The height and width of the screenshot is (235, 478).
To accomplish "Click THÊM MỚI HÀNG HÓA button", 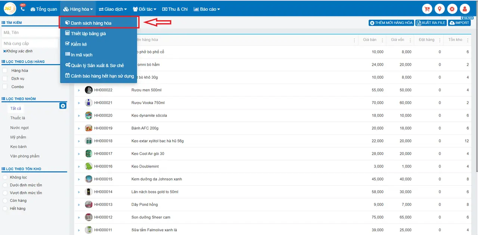I will pos(391,23).
